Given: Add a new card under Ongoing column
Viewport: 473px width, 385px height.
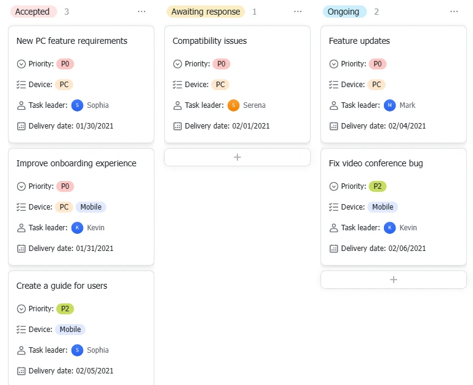Looking at the screenshot, I should [x=394, y=280].
